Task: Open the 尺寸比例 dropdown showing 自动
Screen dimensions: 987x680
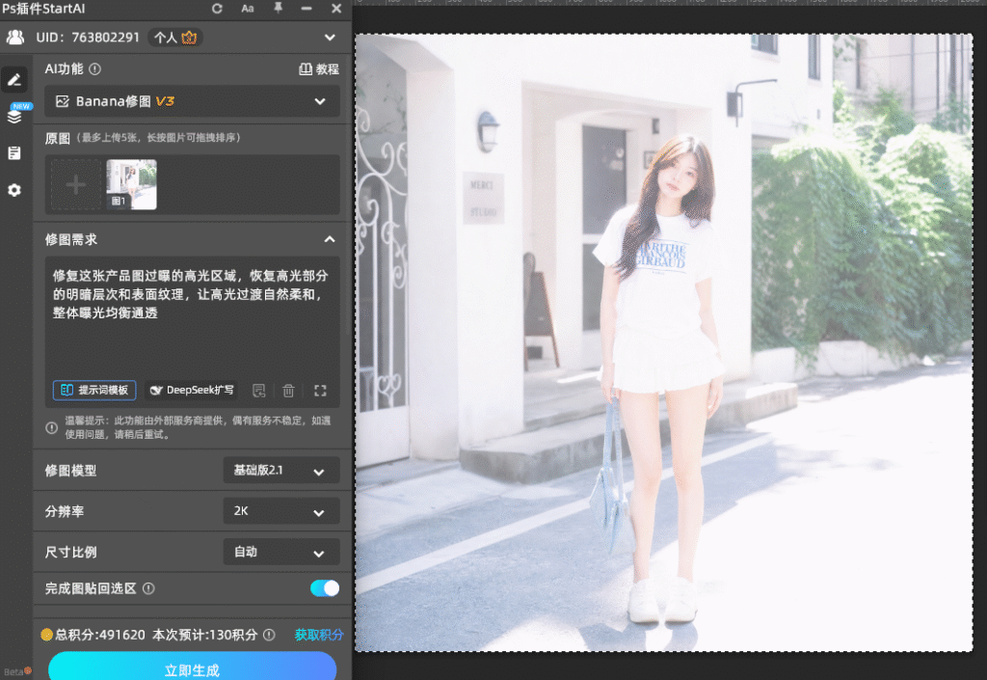Action: pyautogui.click(x=281, y=552)
